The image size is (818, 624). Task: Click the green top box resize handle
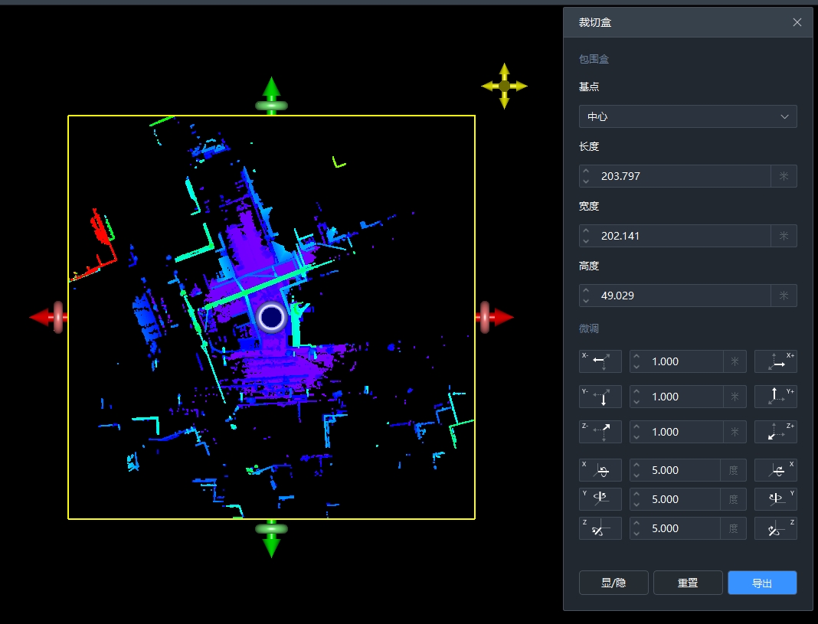(x=271, y=96)
